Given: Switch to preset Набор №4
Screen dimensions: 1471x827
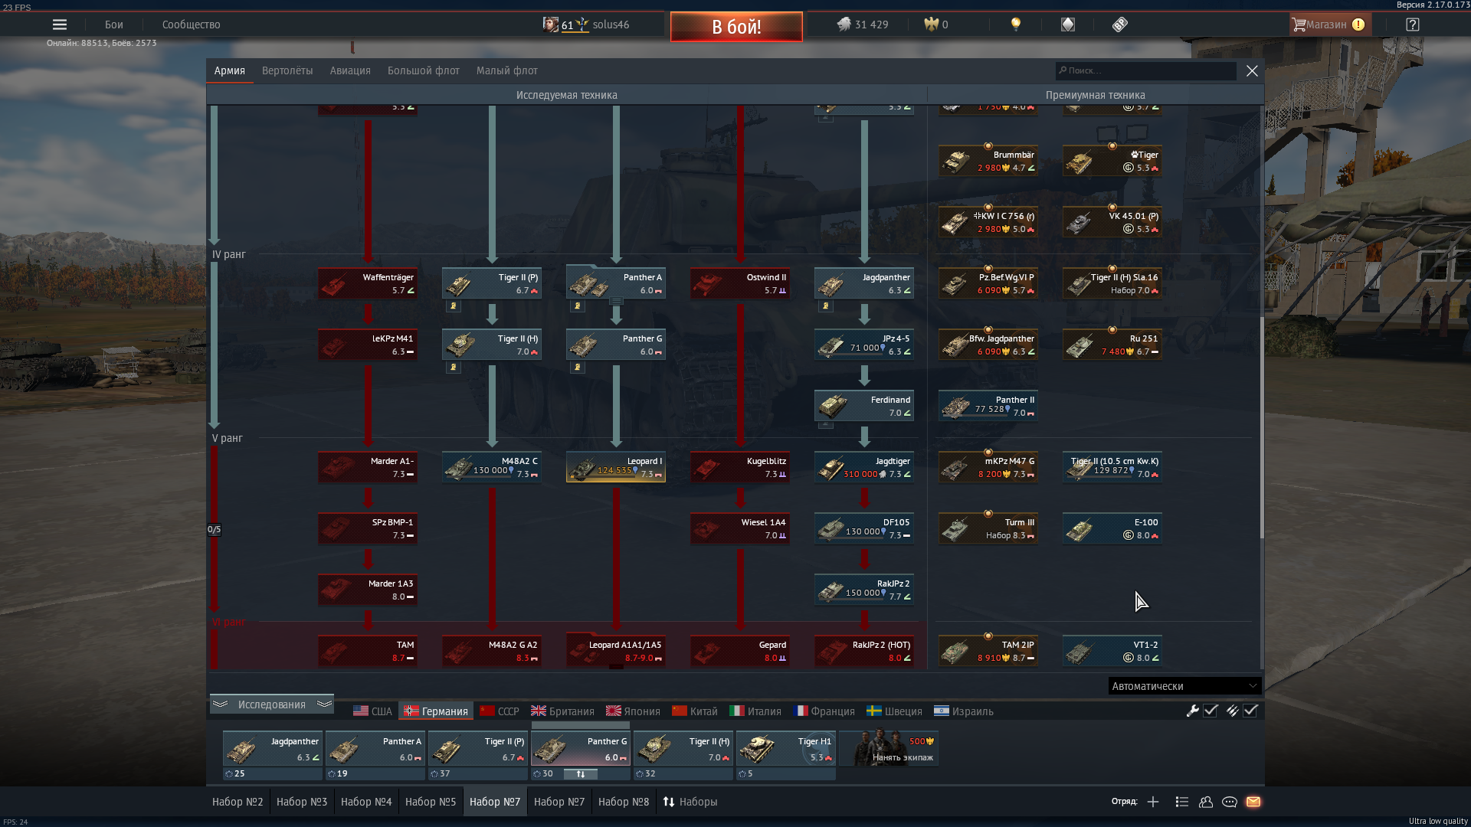Looking at the screenshot, I should point(366,802).
